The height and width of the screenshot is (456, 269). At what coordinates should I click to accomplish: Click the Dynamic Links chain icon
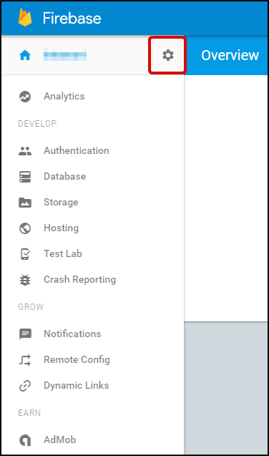[25, 386]
